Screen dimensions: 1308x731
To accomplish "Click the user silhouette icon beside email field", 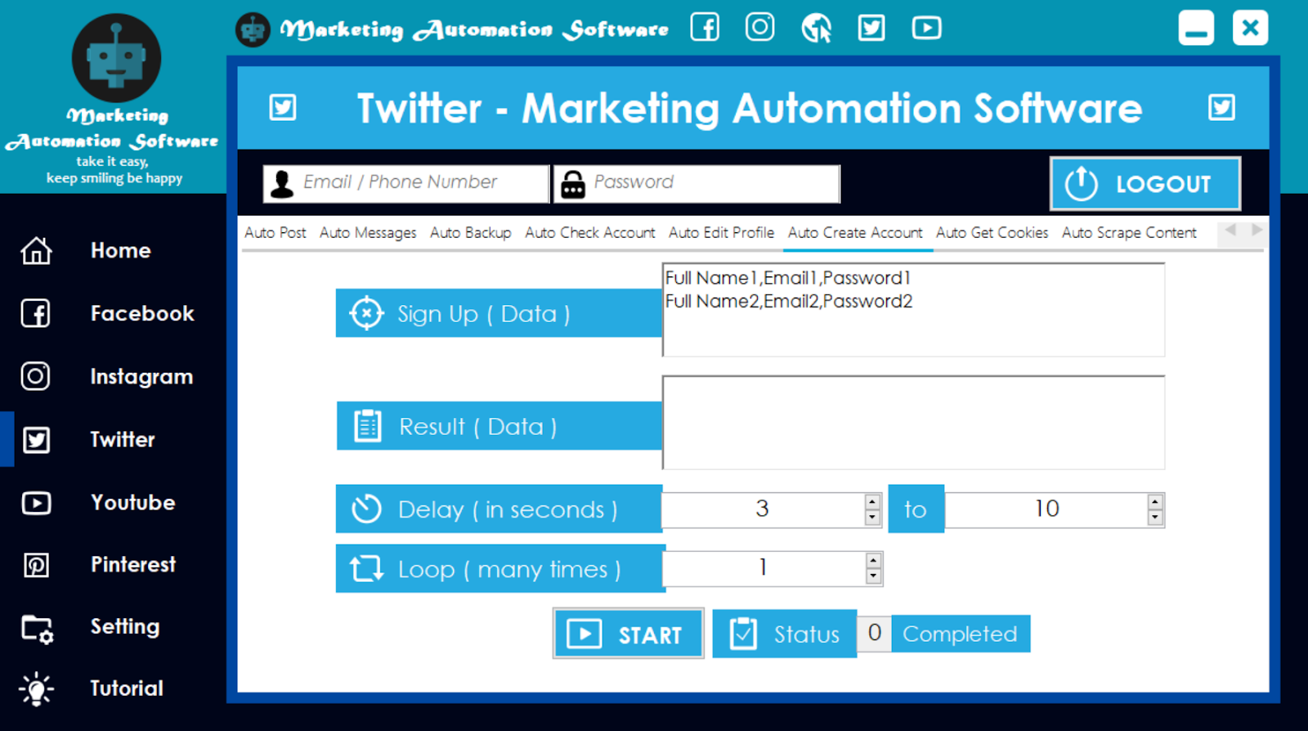I will (282, 184).
